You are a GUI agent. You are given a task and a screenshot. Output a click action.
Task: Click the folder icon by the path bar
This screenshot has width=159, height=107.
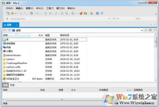pyautogui.click(x=150, y=30)
